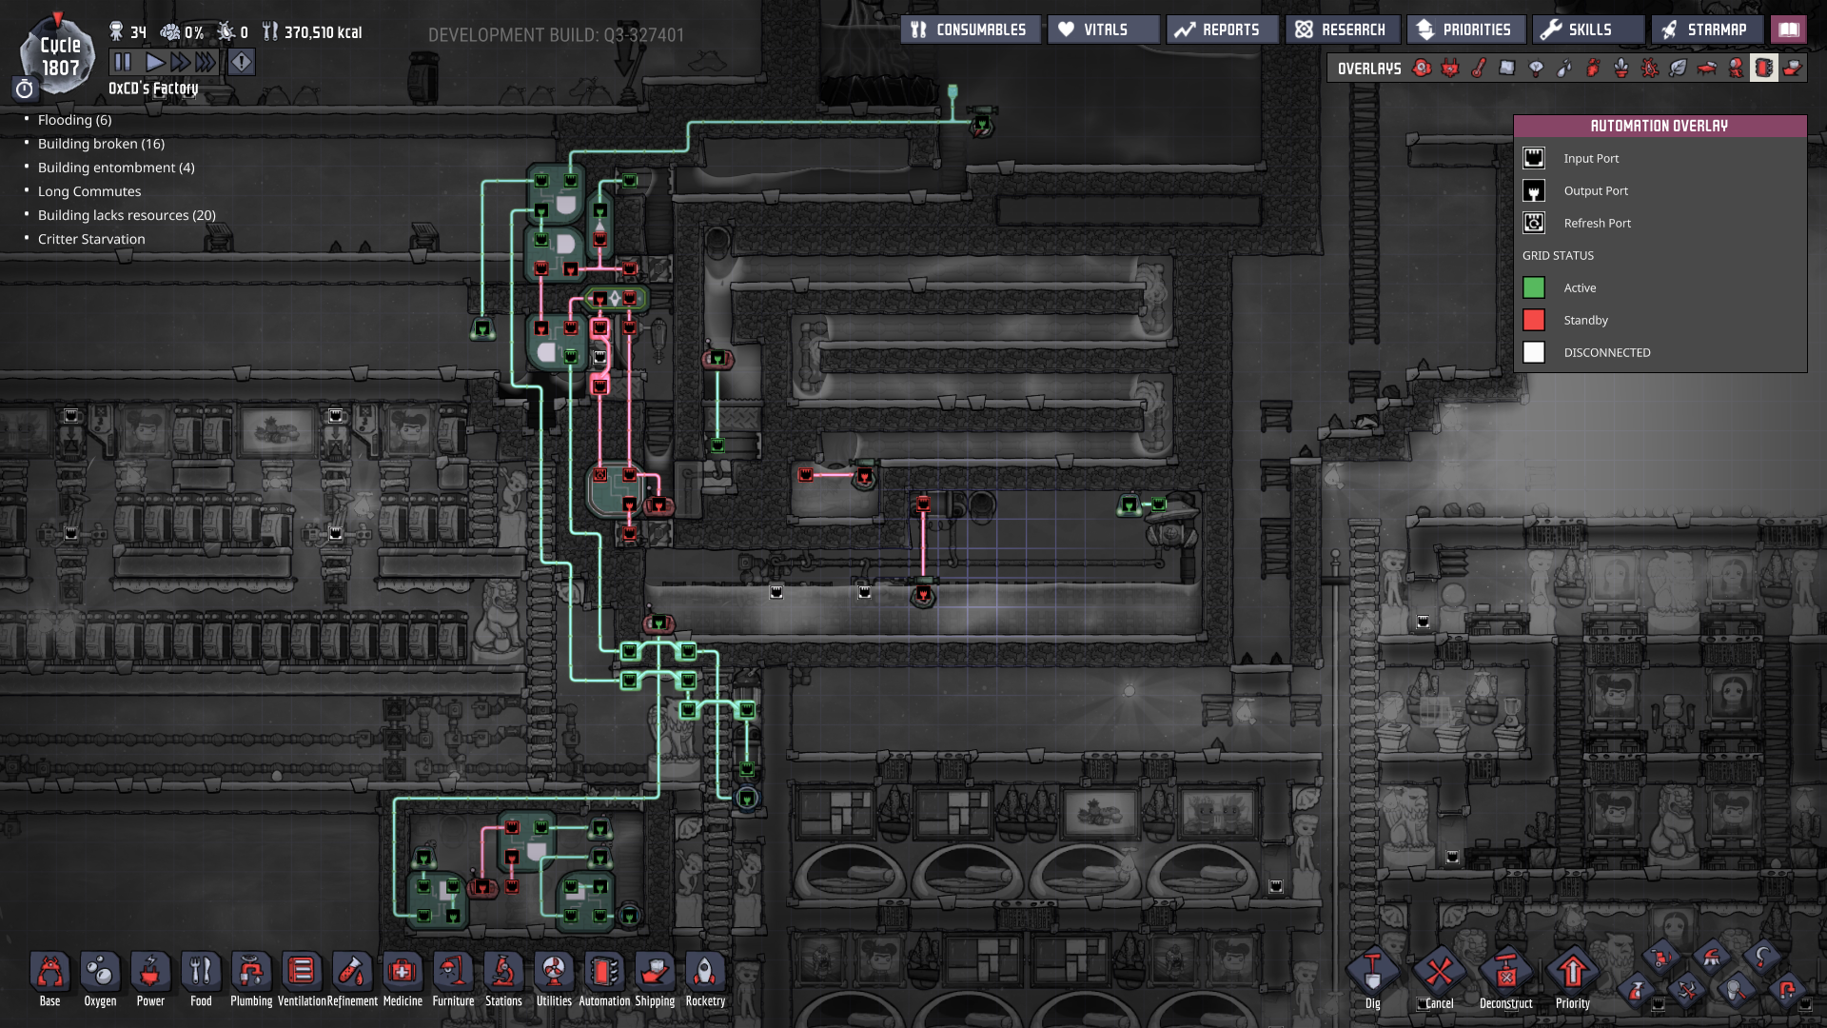Image resolution: width=1827 pixels, height=1028 pixels.
Task: Turn off the active Automation overlay
Action: 1763,69
